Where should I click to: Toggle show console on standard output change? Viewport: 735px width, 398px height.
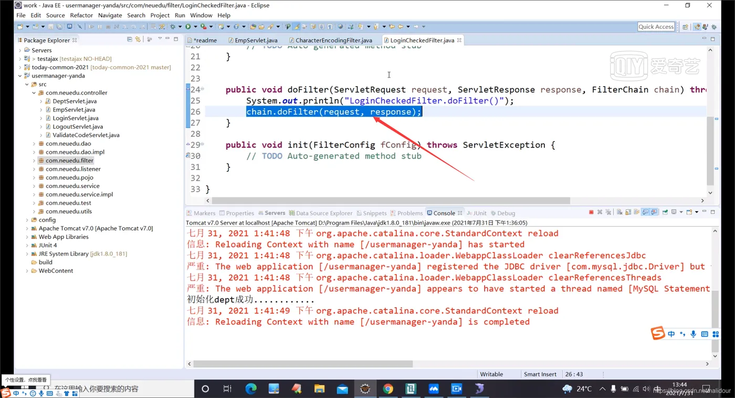646,212
